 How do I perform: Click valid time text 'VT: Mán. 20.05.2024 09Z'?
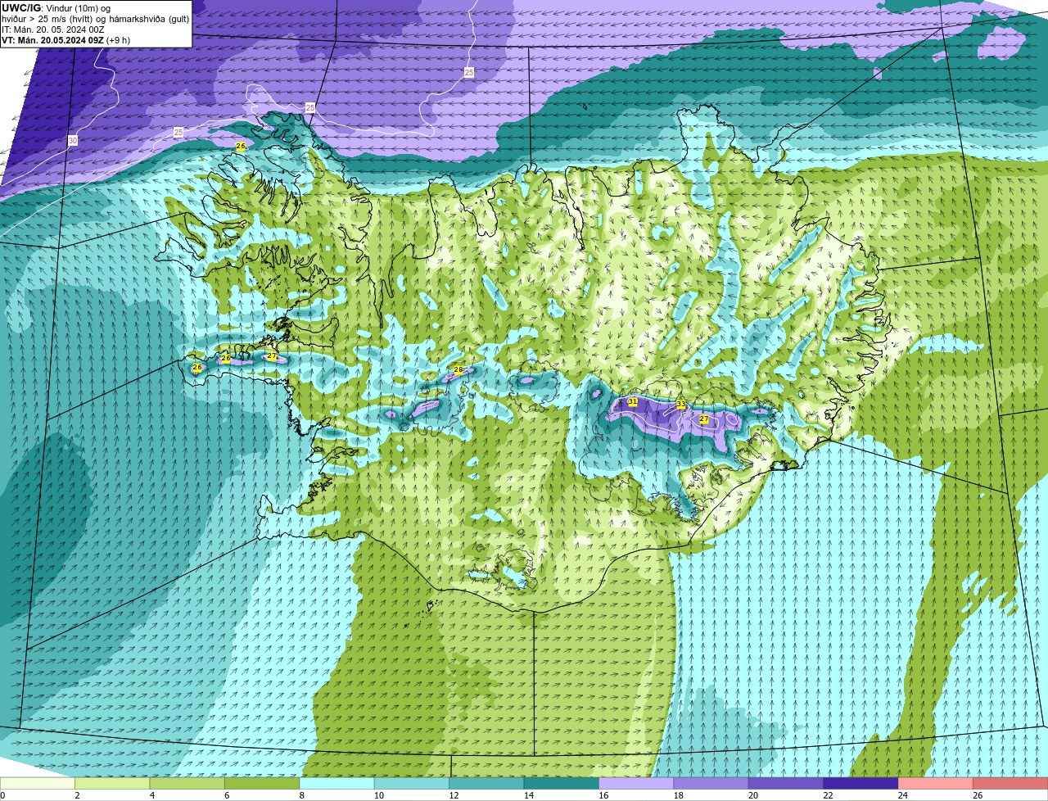(x=52, y=40)
